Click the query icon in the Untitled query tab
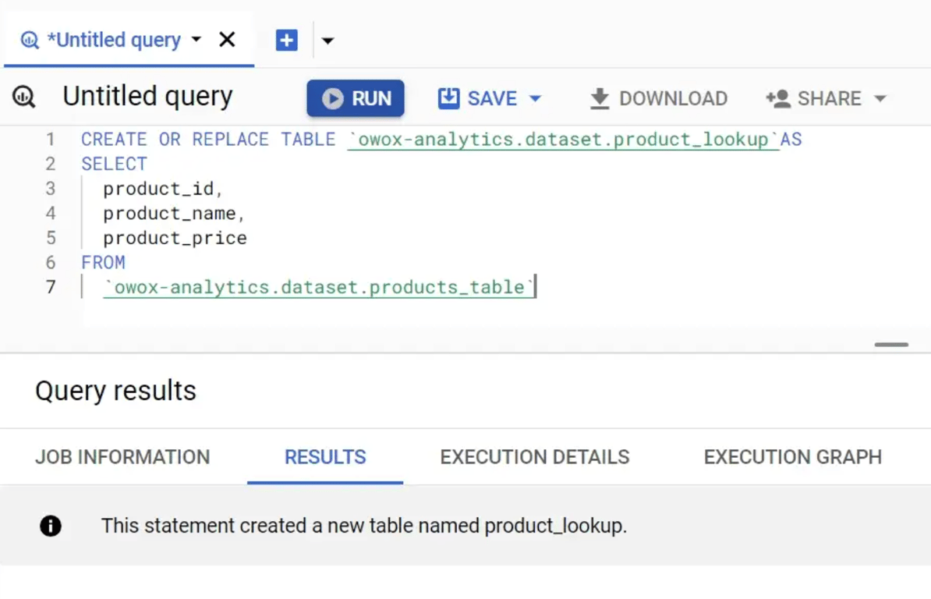Screen dimensions: 931x599 tap(29, 41)
